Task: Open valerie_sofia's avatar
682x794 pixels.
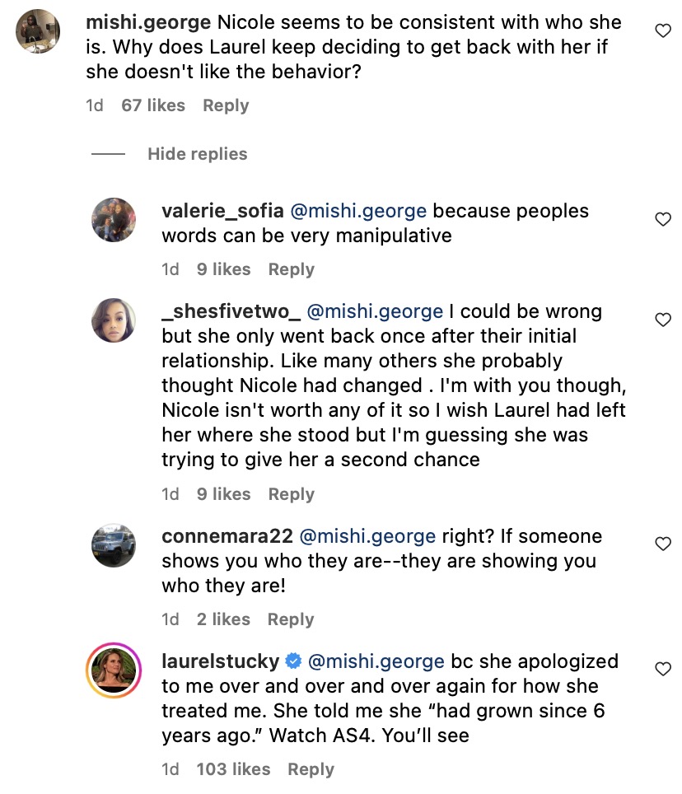Action: [113, 220]
